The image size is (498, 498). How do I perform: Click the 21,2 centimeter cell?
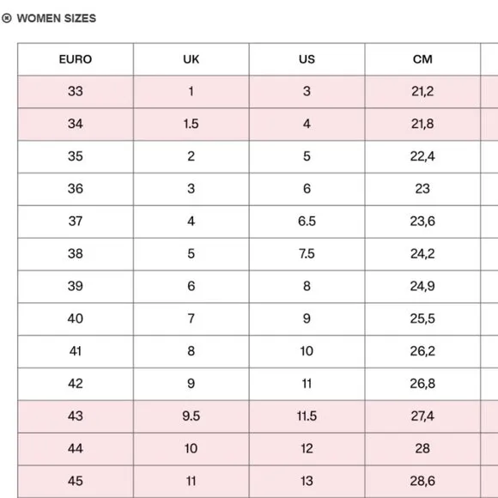[422, 92]
